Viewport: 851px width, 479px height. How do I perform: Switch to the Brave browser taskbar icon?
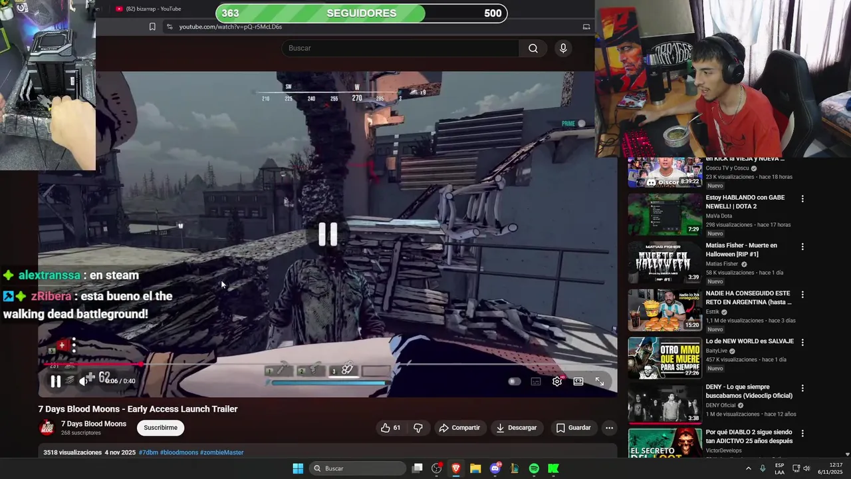pyautogui.click(x=456, y=468)
